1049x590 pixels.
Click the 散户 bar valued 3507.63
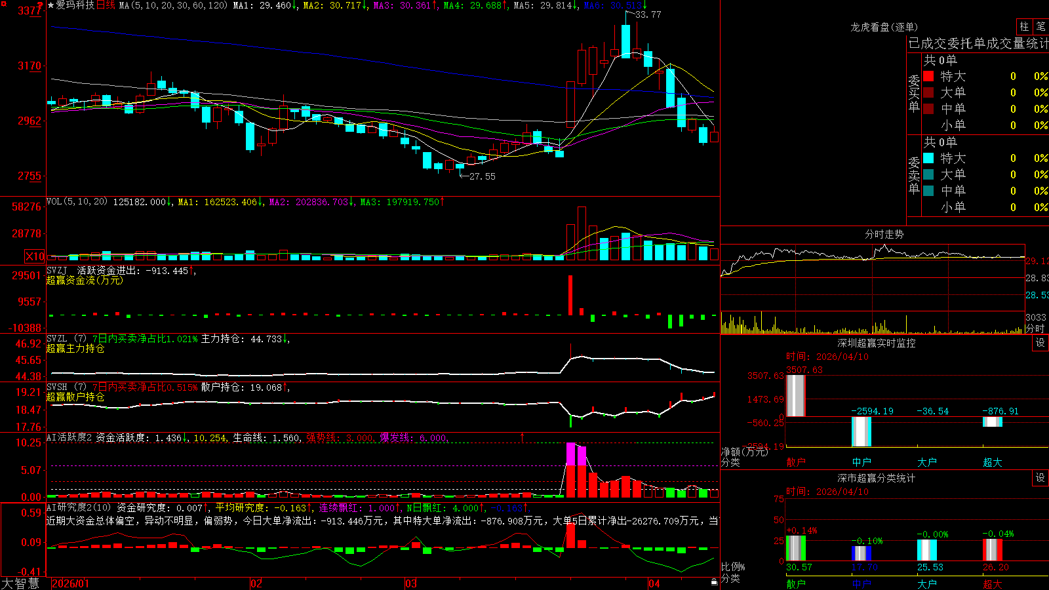[796, 395]
